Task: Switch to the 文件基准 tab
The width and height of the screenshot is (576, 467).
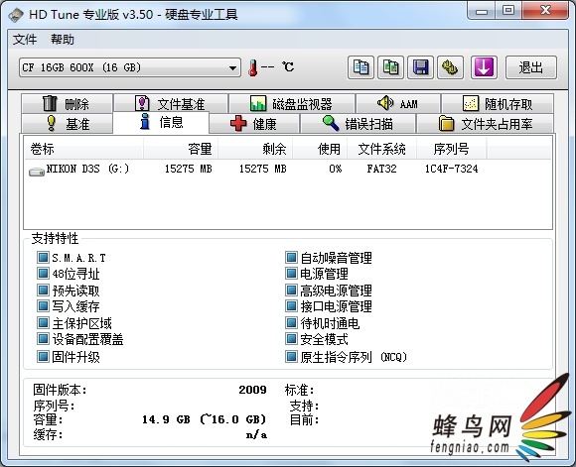Action: coord(171,104)
